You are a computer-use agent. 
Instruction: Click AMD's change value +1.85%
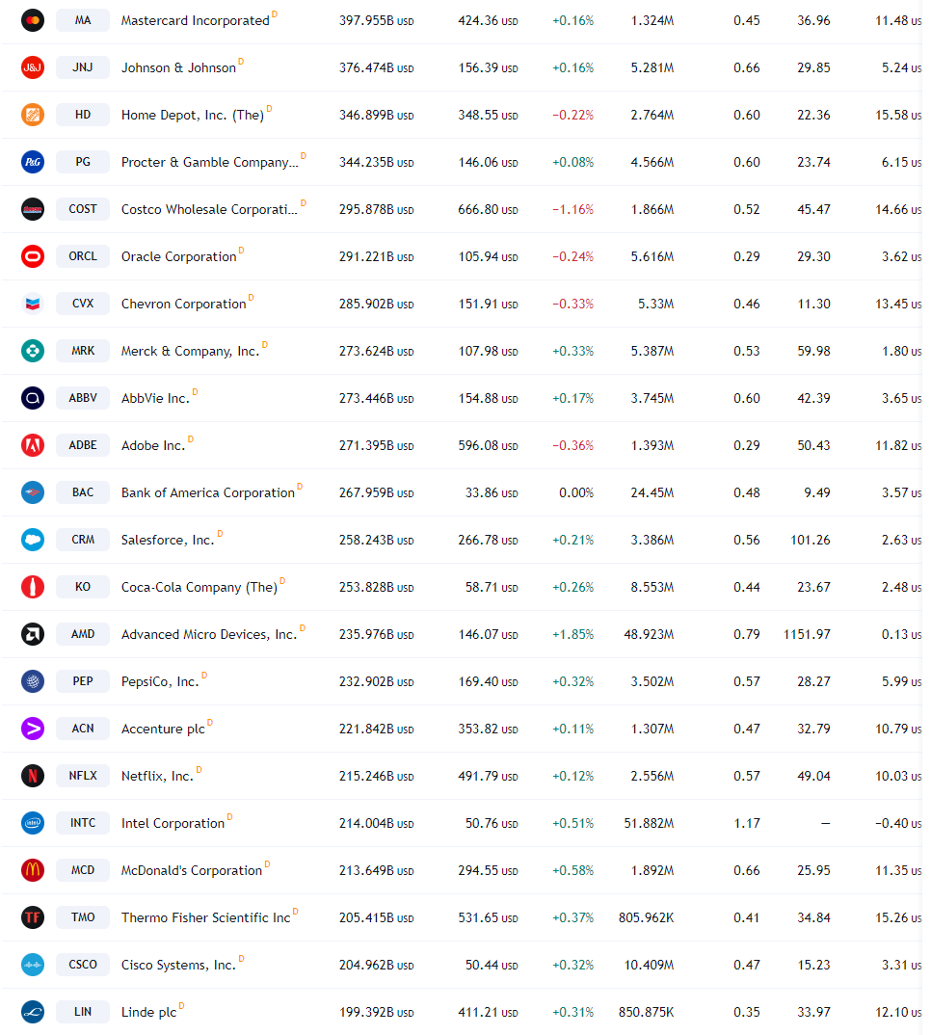pyautogui.click(x=572, y=634)
